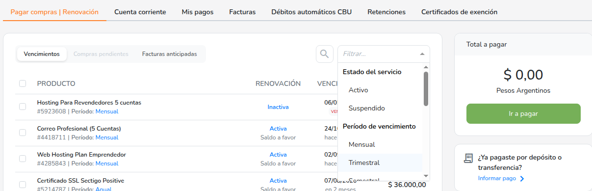Image resolution: width=592 pixels, height=191 pixels.
Task: Click the dropdown list scrollbar thumb
Action: point(426,88)
